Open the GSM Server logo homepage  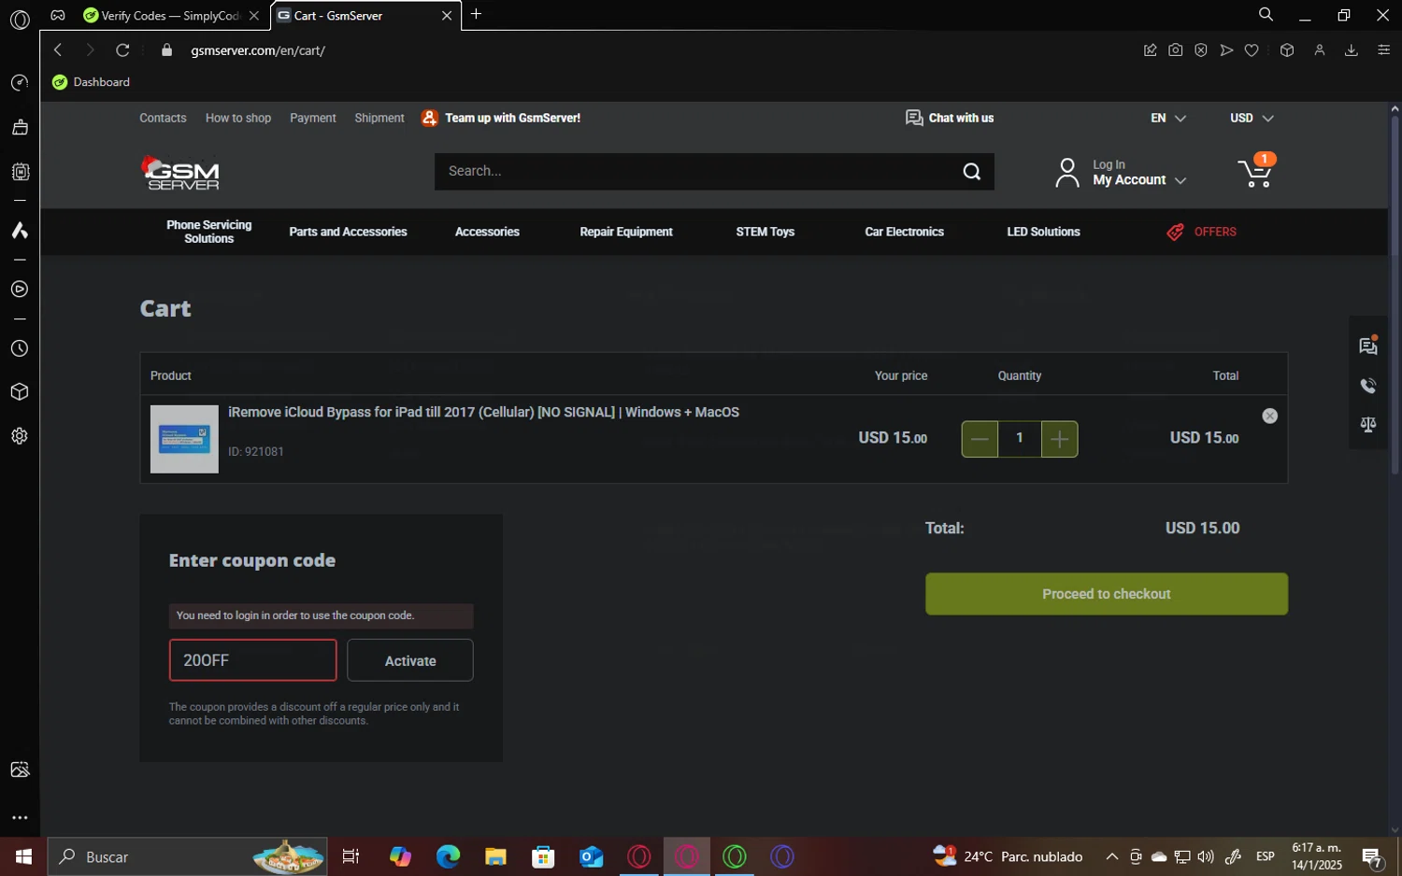click(180, 173)
